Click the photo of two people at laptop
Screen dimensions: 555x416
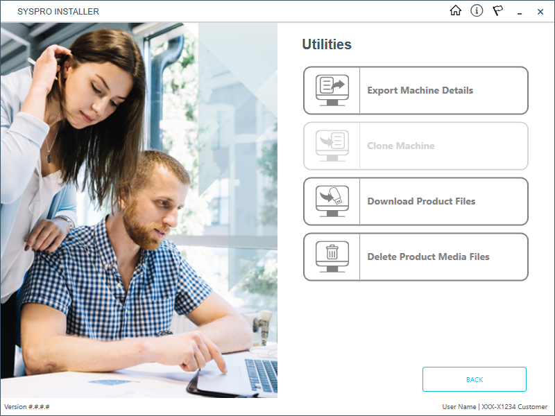pyautogui.click(x=139, y=208)
